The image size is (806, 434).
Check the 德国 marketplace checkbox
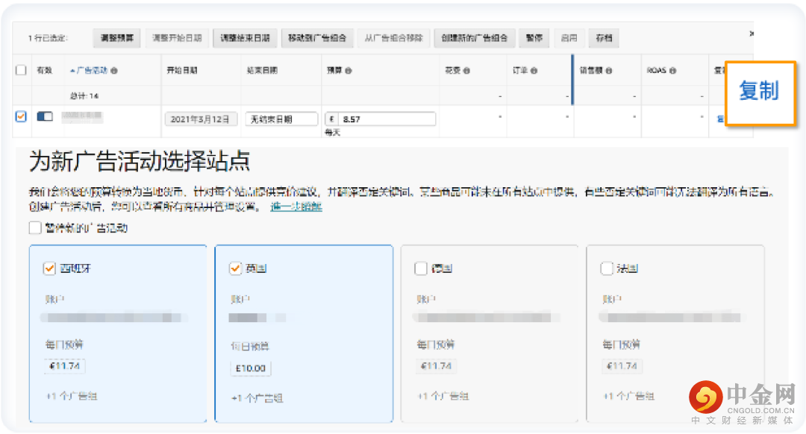pyautogui.click(x=420, y=268)
